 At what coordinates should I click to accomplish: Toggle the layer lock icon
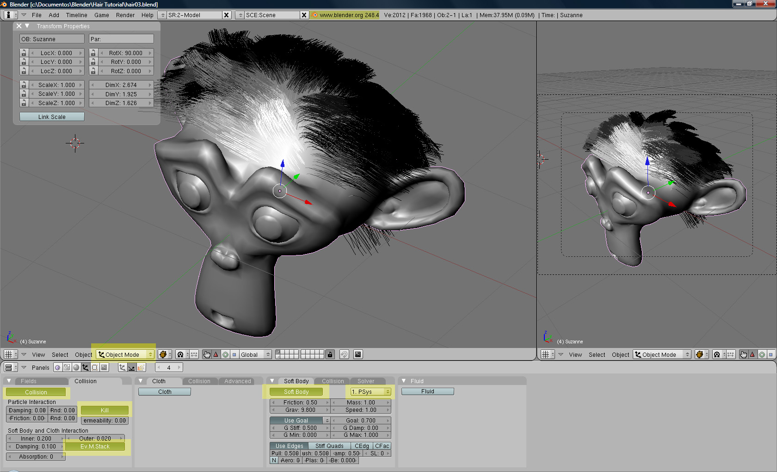tap(330, 354)
